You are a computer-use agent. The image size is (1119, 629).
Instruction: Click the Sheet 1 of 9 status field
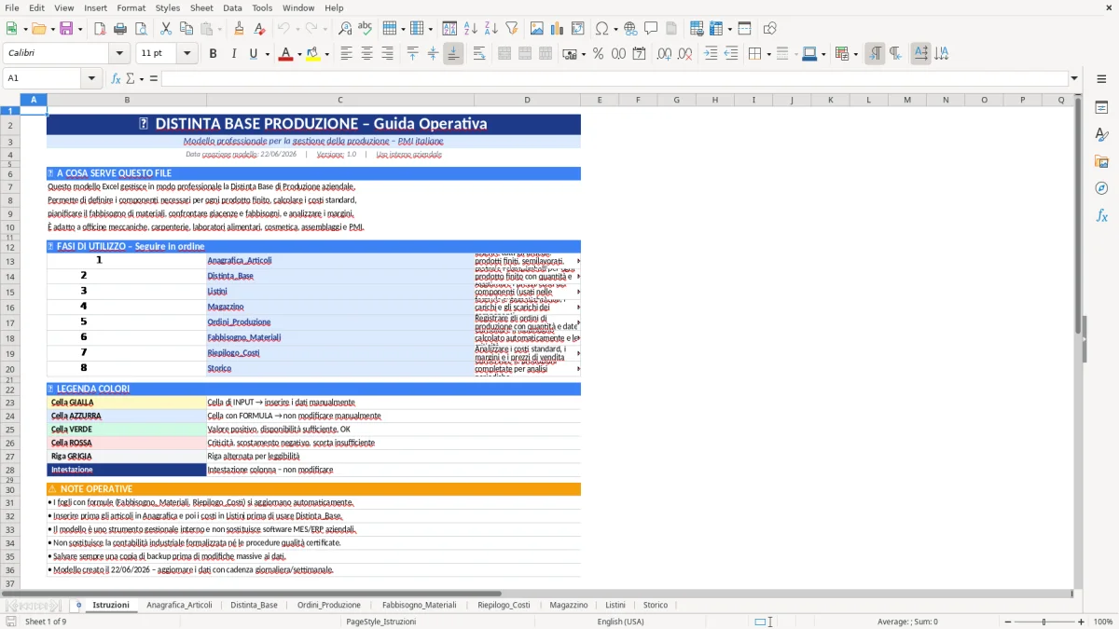tap(46, 622)
